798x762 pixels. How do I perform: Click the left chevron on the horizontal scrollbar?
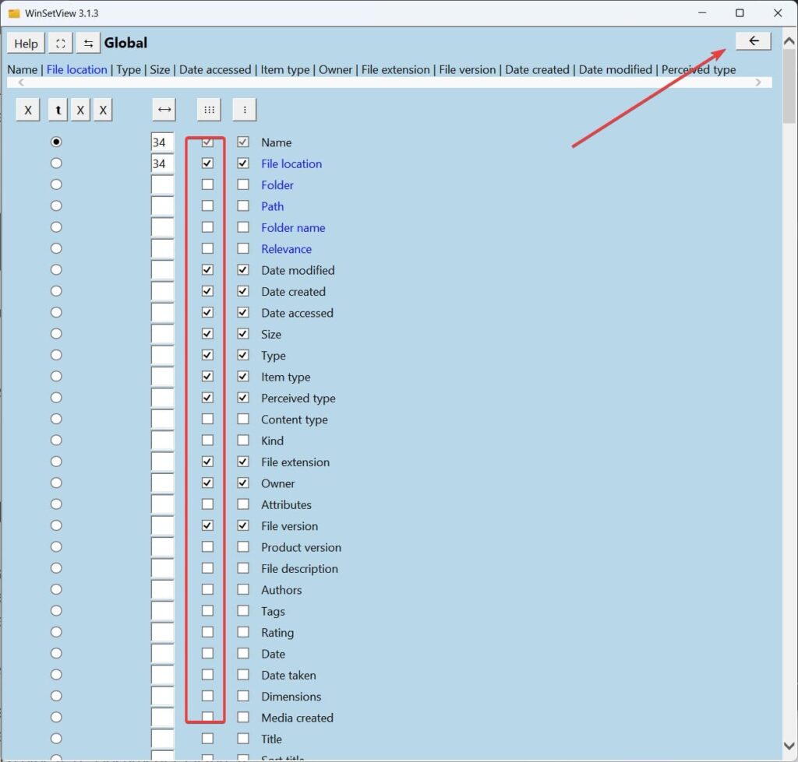[x=21, y=83]
